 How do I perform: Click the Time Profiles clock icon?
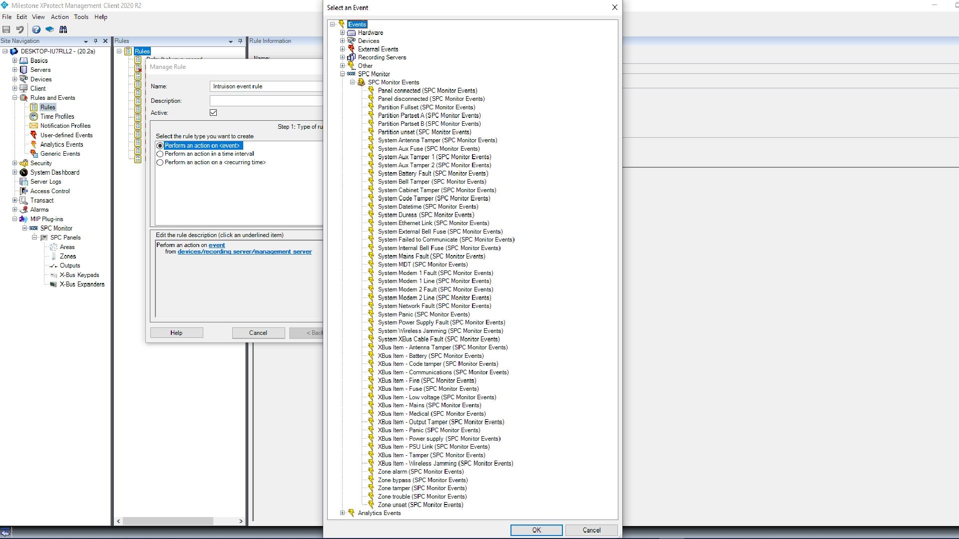point(33,116)
